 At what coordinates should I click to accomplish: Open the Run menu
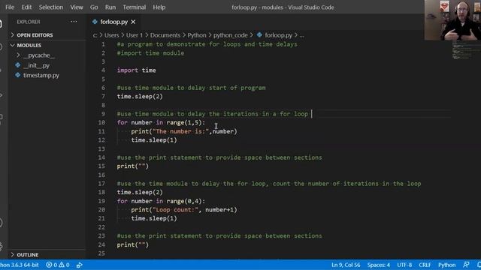(110, 7)
